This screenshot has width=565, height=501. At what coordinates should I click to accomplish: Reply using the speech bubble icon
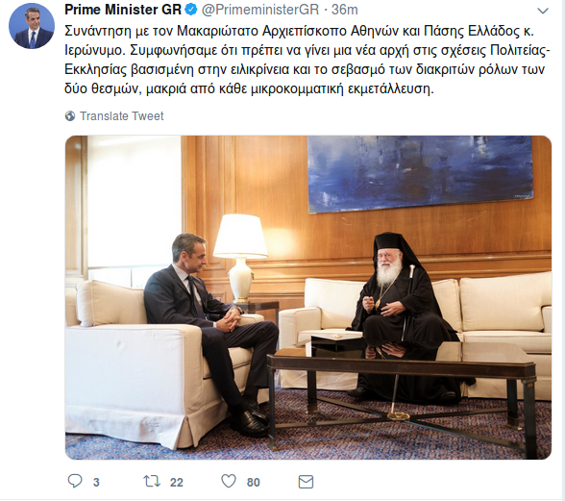click(x=75, y=481)
